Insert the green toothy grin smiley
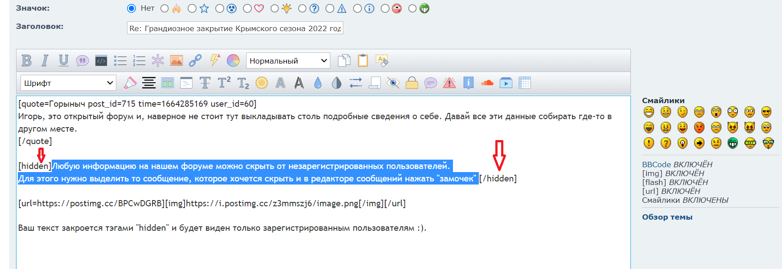 (x=733, y=143)
